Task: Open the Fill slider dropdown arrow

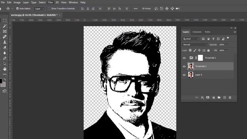Action: 227,51
